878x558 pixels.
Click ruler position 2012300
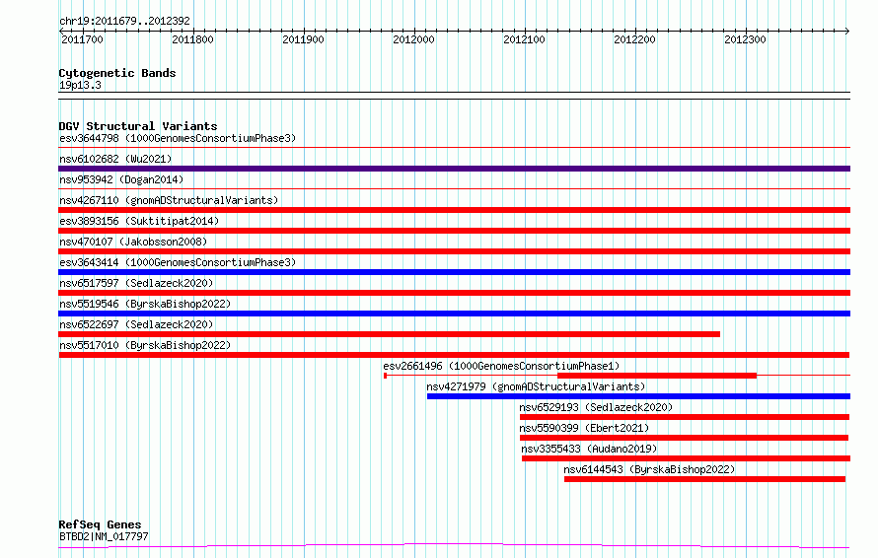[745, 39]
